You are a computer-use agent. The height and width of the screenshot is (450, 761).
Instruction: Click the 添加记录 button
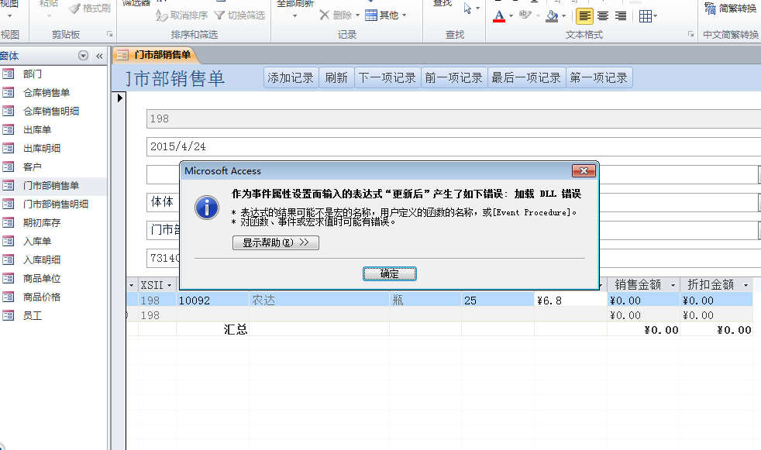pyautogui.click(x=291, y=77)
